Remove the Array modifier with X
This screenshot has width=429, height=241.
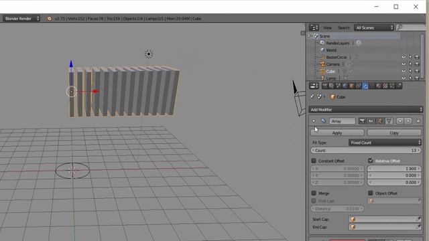point(418,121)
